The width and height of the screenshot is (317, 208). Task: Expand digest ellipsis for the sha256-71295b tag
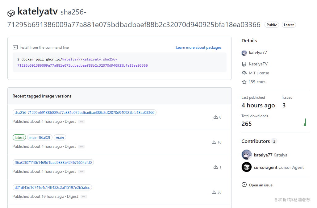(81, 122)
